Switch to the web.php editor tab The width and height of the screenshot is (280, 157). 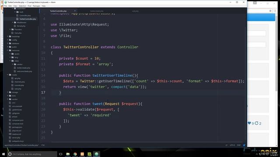[135, 11]
